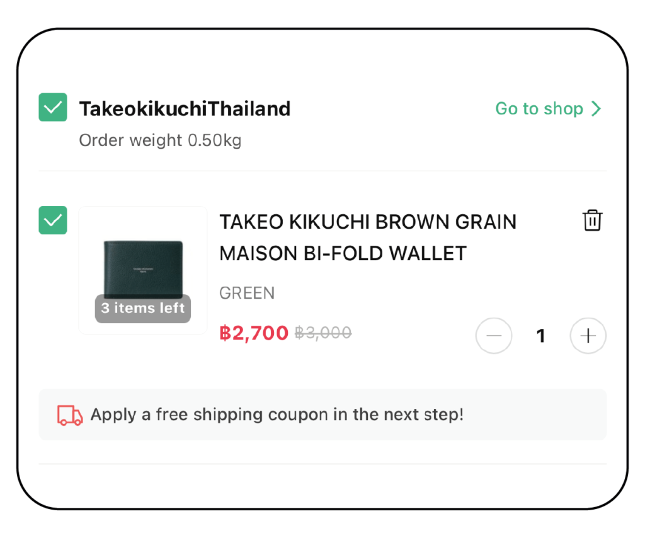The width and height of the screenshot is (645, 538).
Task: Toggle the wallet item checkbox
Action: click(53, 220)
